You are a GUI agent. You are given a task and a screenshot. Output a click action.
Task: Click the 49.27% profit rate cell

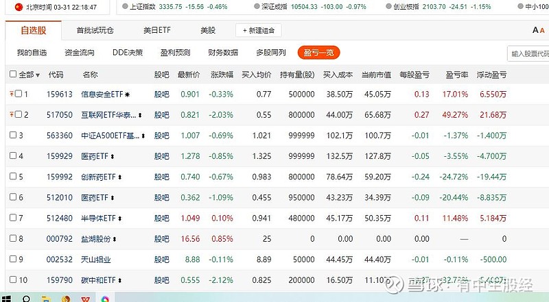pos(455,115)
